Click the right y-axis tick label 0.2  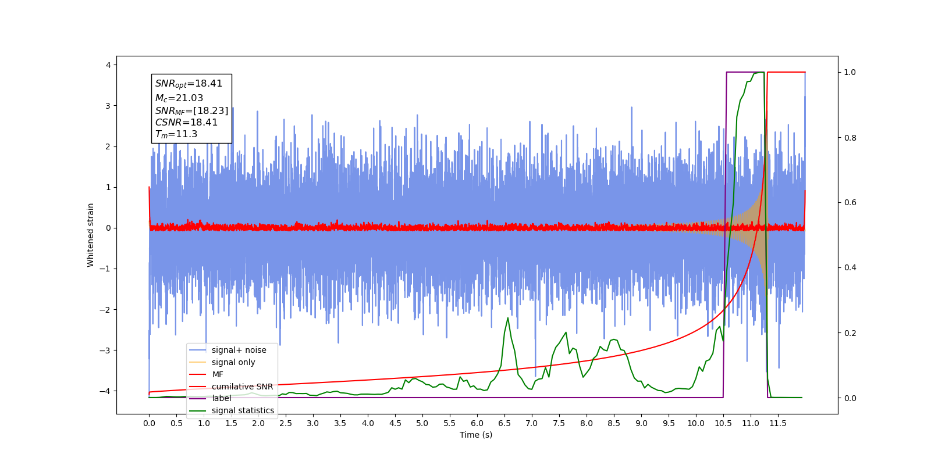coord(850,333)
